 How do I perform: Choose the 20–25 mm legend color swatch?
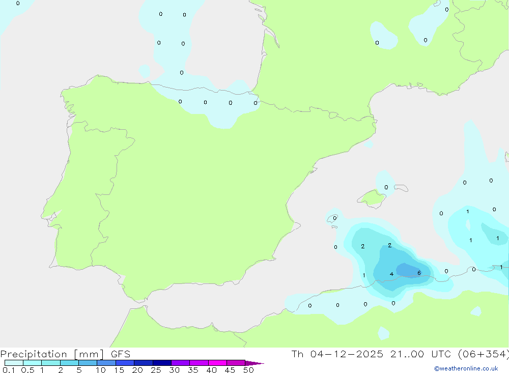coord(143,363)
